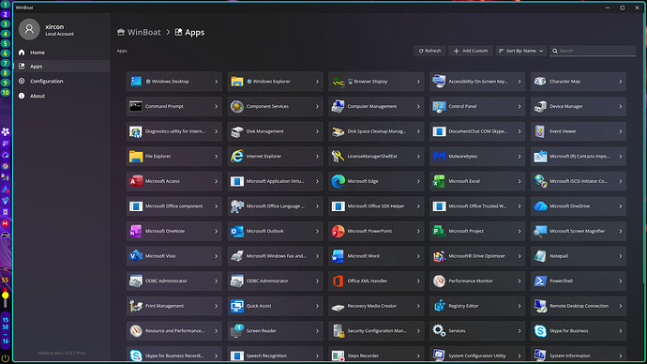647x364 pixels.
Task: Click the Refresh button
Action: pos(429,51)
